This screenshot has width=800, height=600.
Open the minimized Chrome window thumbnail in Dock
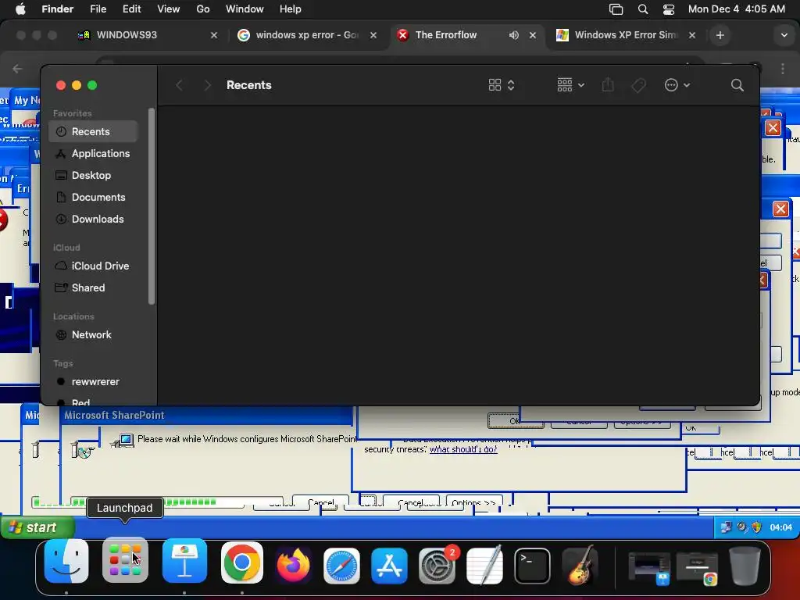[x=697, y=567]
